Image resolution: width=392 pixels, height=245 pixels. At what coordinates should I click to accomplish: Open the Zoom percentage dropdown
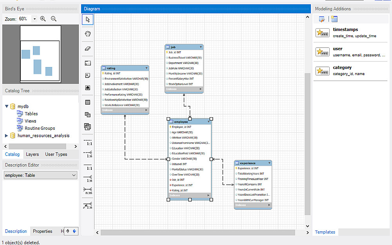[x=34, y=19]
